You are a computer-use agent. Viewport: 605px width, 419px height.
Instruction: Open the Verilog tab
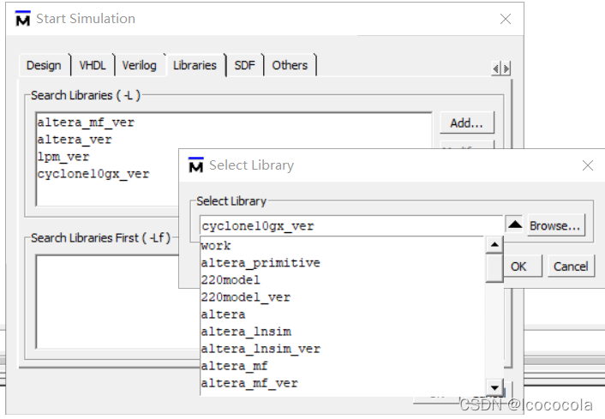click(x=140, y=65)
